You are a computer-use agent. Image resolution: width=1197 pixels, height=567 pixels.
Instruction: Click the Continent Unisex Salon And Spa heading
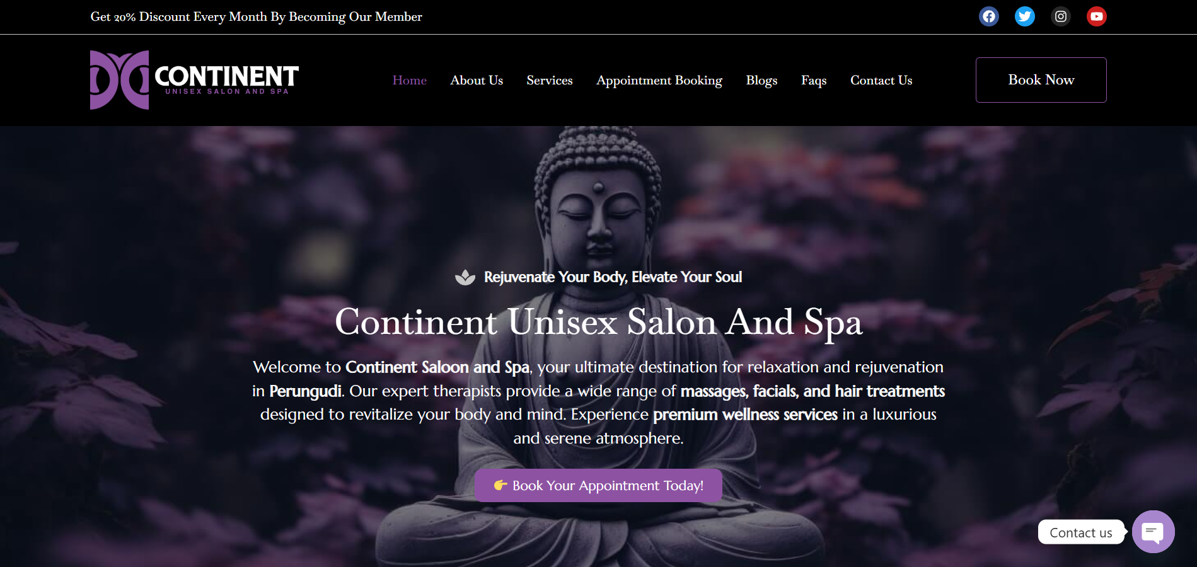pos(598,323)
